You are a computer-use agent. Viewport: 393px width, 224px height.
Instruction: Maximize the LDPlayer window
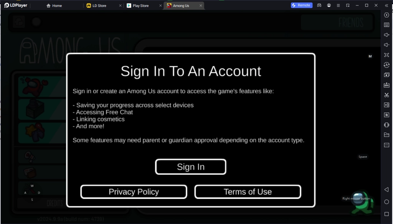coord(367,5)
